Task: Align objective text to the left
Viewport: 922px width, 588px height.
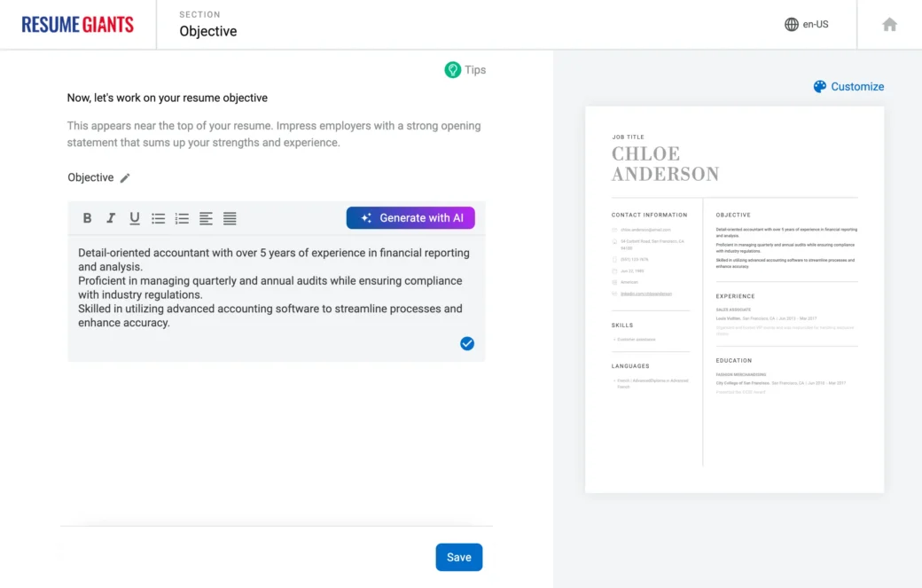Action: [x=206, y=218]
